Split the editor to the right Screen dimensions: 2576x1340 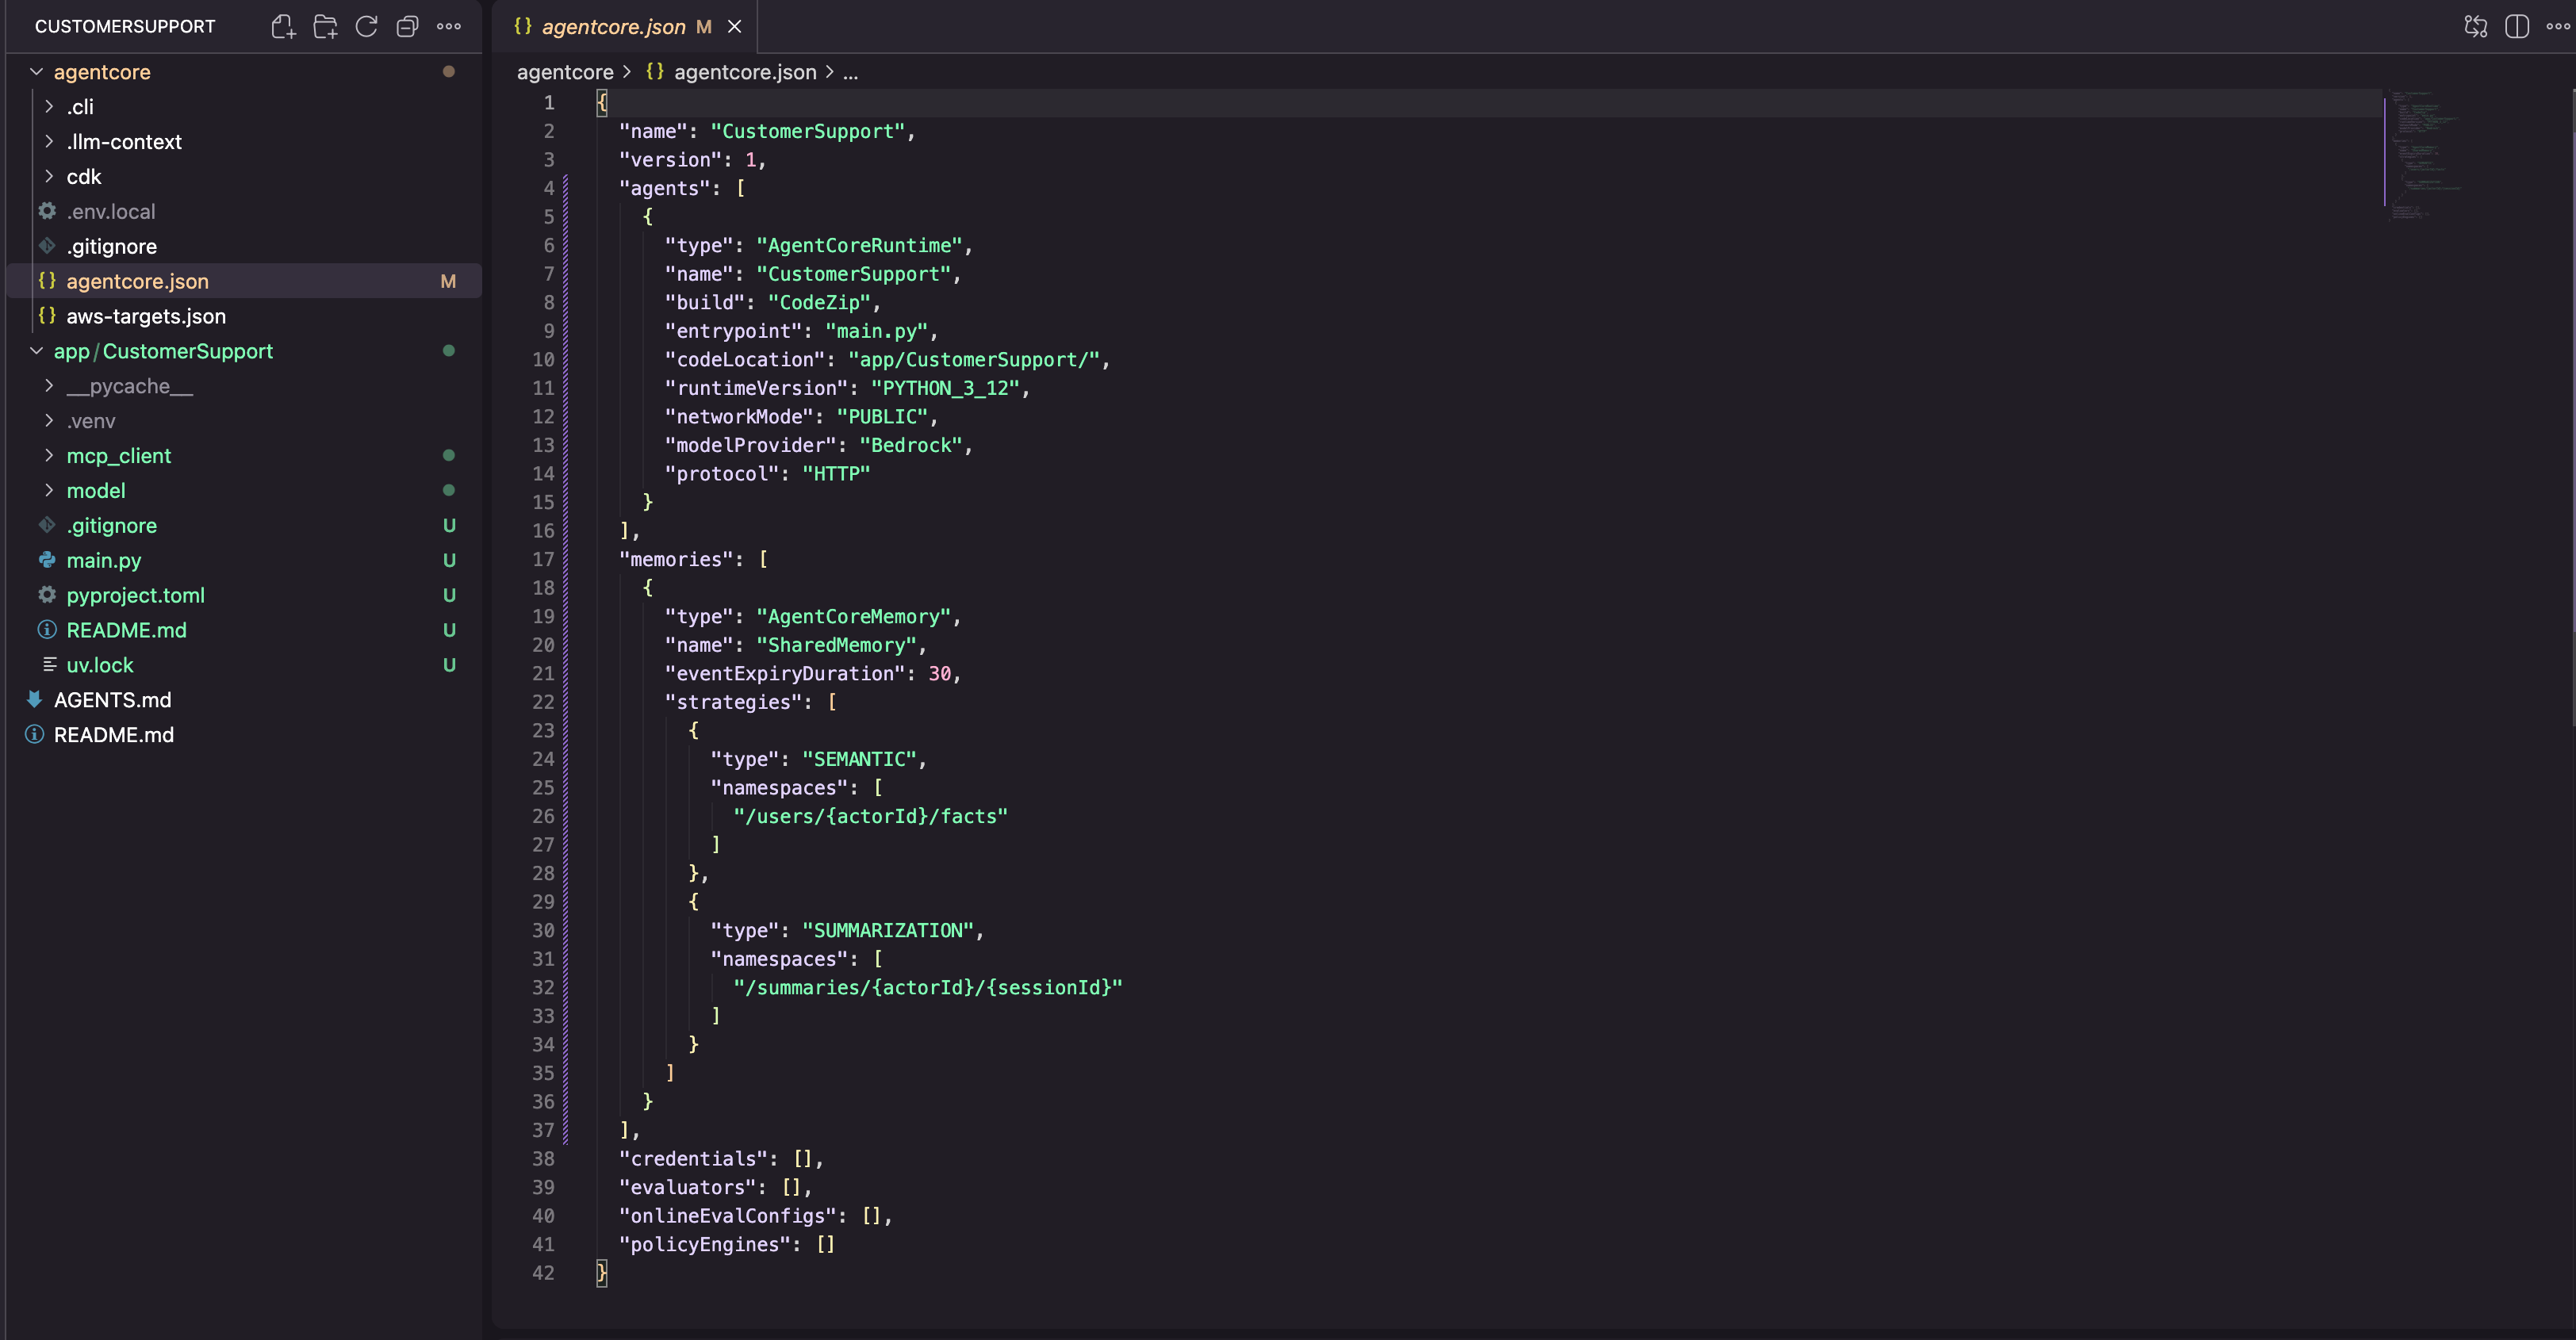(2516, 27)
